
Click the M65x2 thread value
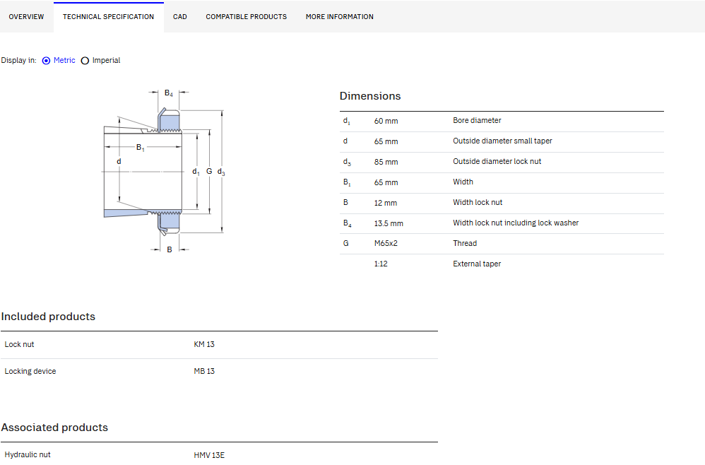pyautogui.click(x=386, y=243)
